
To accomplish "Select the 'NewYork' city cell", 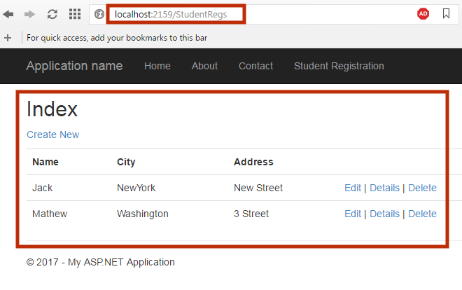I will [x=136, y=188].
